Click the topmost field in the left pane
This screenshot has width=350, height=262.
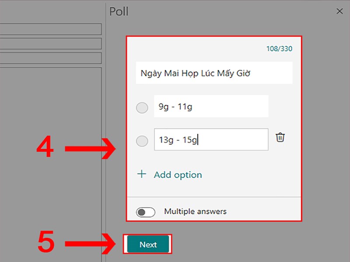click(x=50, y=29)
